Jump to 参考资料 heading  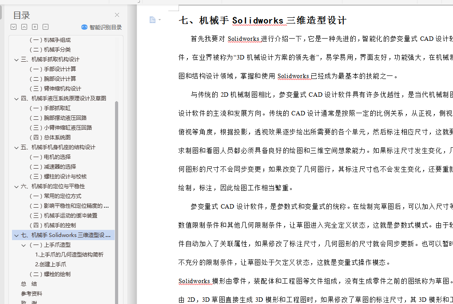click(32, 294)
